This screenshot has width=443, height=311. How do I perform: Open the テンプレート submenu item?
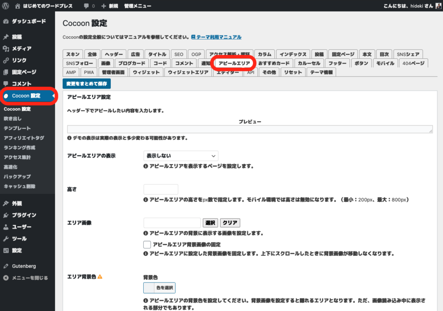pyautogui.click(x=17, y=128)
